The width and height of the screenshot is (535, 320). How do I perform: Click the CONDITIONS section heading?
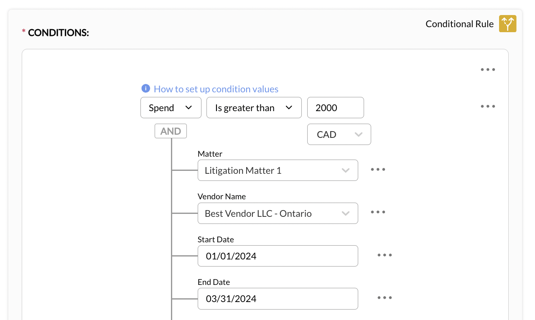pyautogui.click(x=58, y=33)
